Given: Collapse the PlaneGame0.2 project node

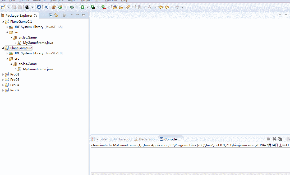Looking at the screenshot, I should [x=3, y=48].
